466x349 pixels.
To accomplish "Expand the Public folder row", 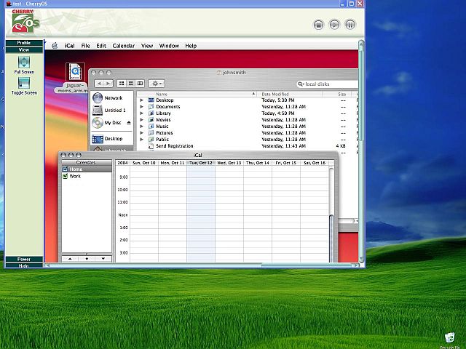I will pyautogui.click(x=142, y=140).
